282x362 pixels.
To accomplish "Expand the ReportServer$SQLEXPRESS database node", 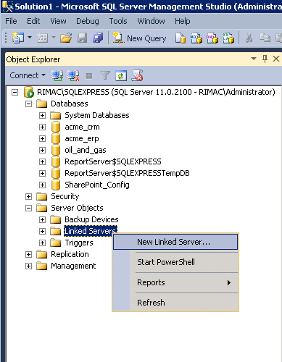I will click(42, 161).
